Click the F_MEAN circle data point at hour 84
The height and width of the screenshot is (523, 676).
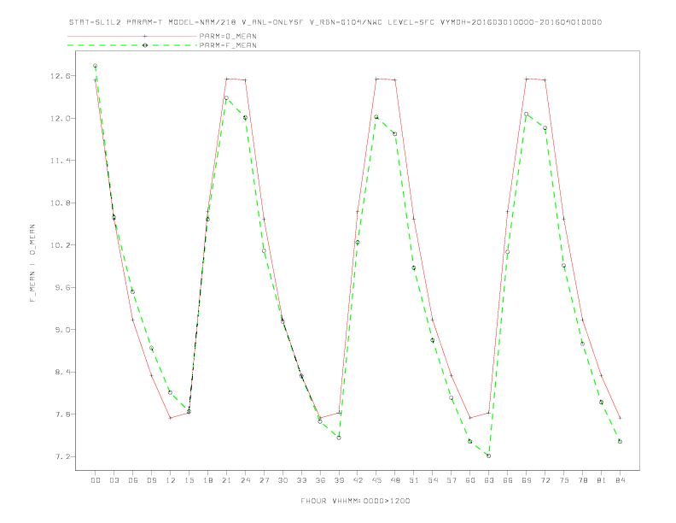pyautogui.click(x=620, y=442)
